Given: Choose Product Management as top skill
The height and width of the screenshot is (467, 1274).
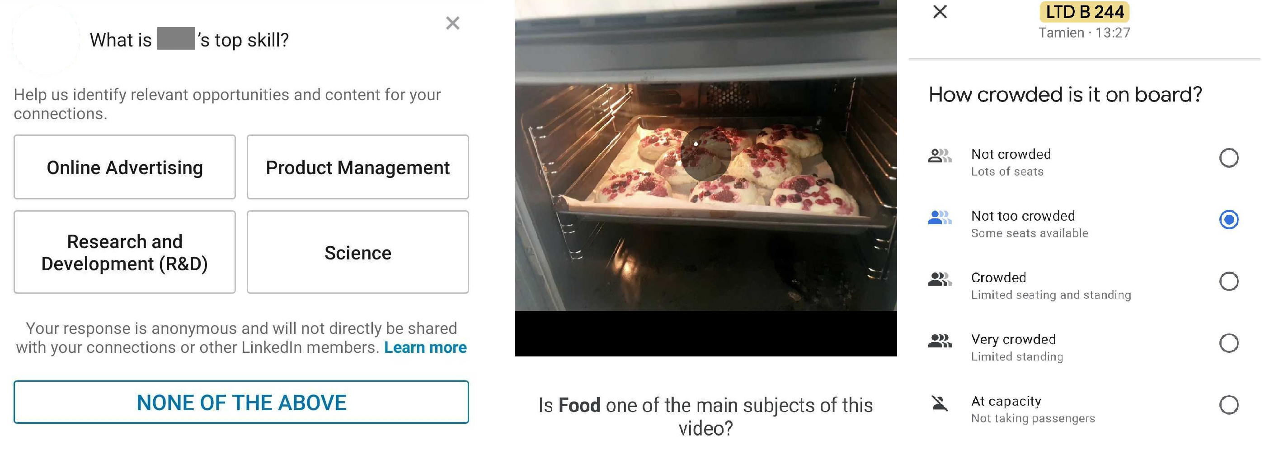Looking at the screenshot, I should [x=357, y=167].
